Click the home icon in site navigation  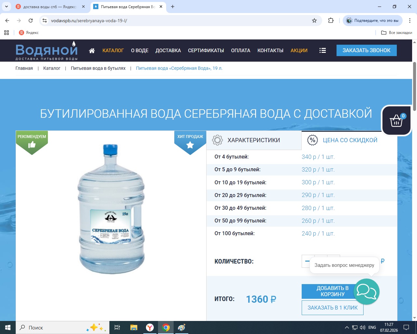(92, 51)
